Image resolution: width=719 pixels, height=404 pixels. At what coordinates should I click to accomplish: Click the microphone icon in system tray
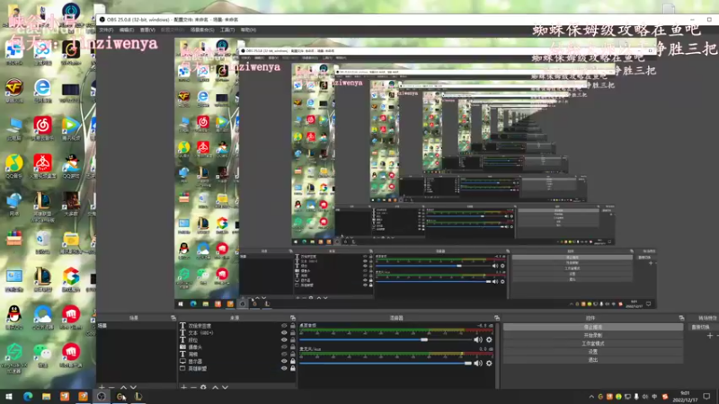pos(636,397)
